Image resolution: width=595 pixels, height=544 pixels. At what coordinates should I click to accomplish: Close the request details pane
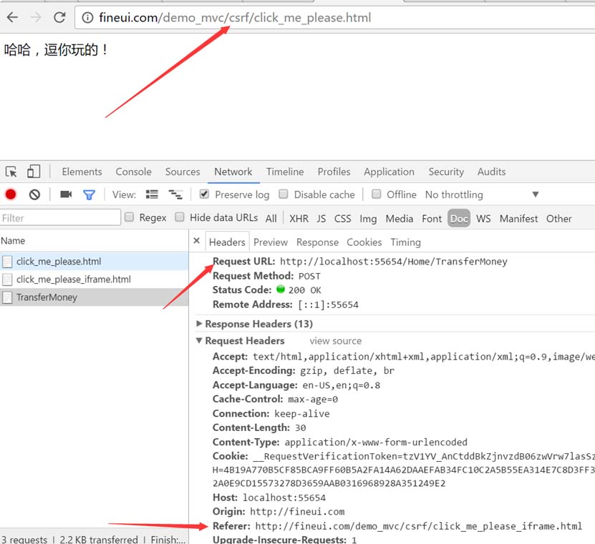point(197,241)
